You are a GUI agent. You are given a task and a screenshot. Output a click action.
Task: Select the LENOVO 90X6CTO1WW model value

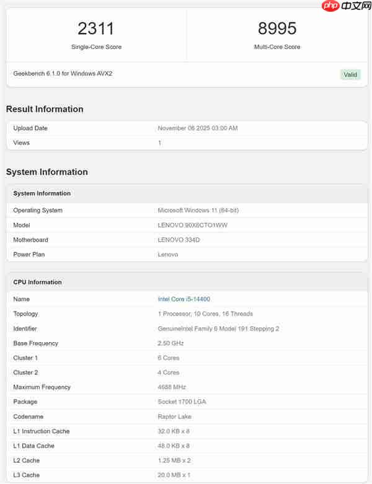[x=193, y=225]
